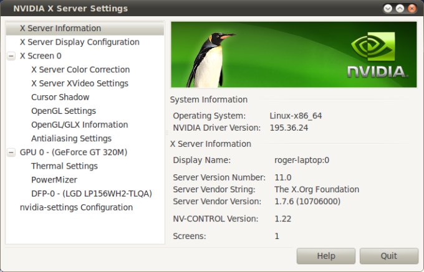Select X Server XVideo Settings
The width and height of the screenshot is (424, 272).
tap(79, 83)
